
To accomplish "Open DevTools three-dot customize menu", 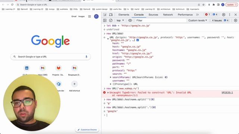I will click(230, 15).
